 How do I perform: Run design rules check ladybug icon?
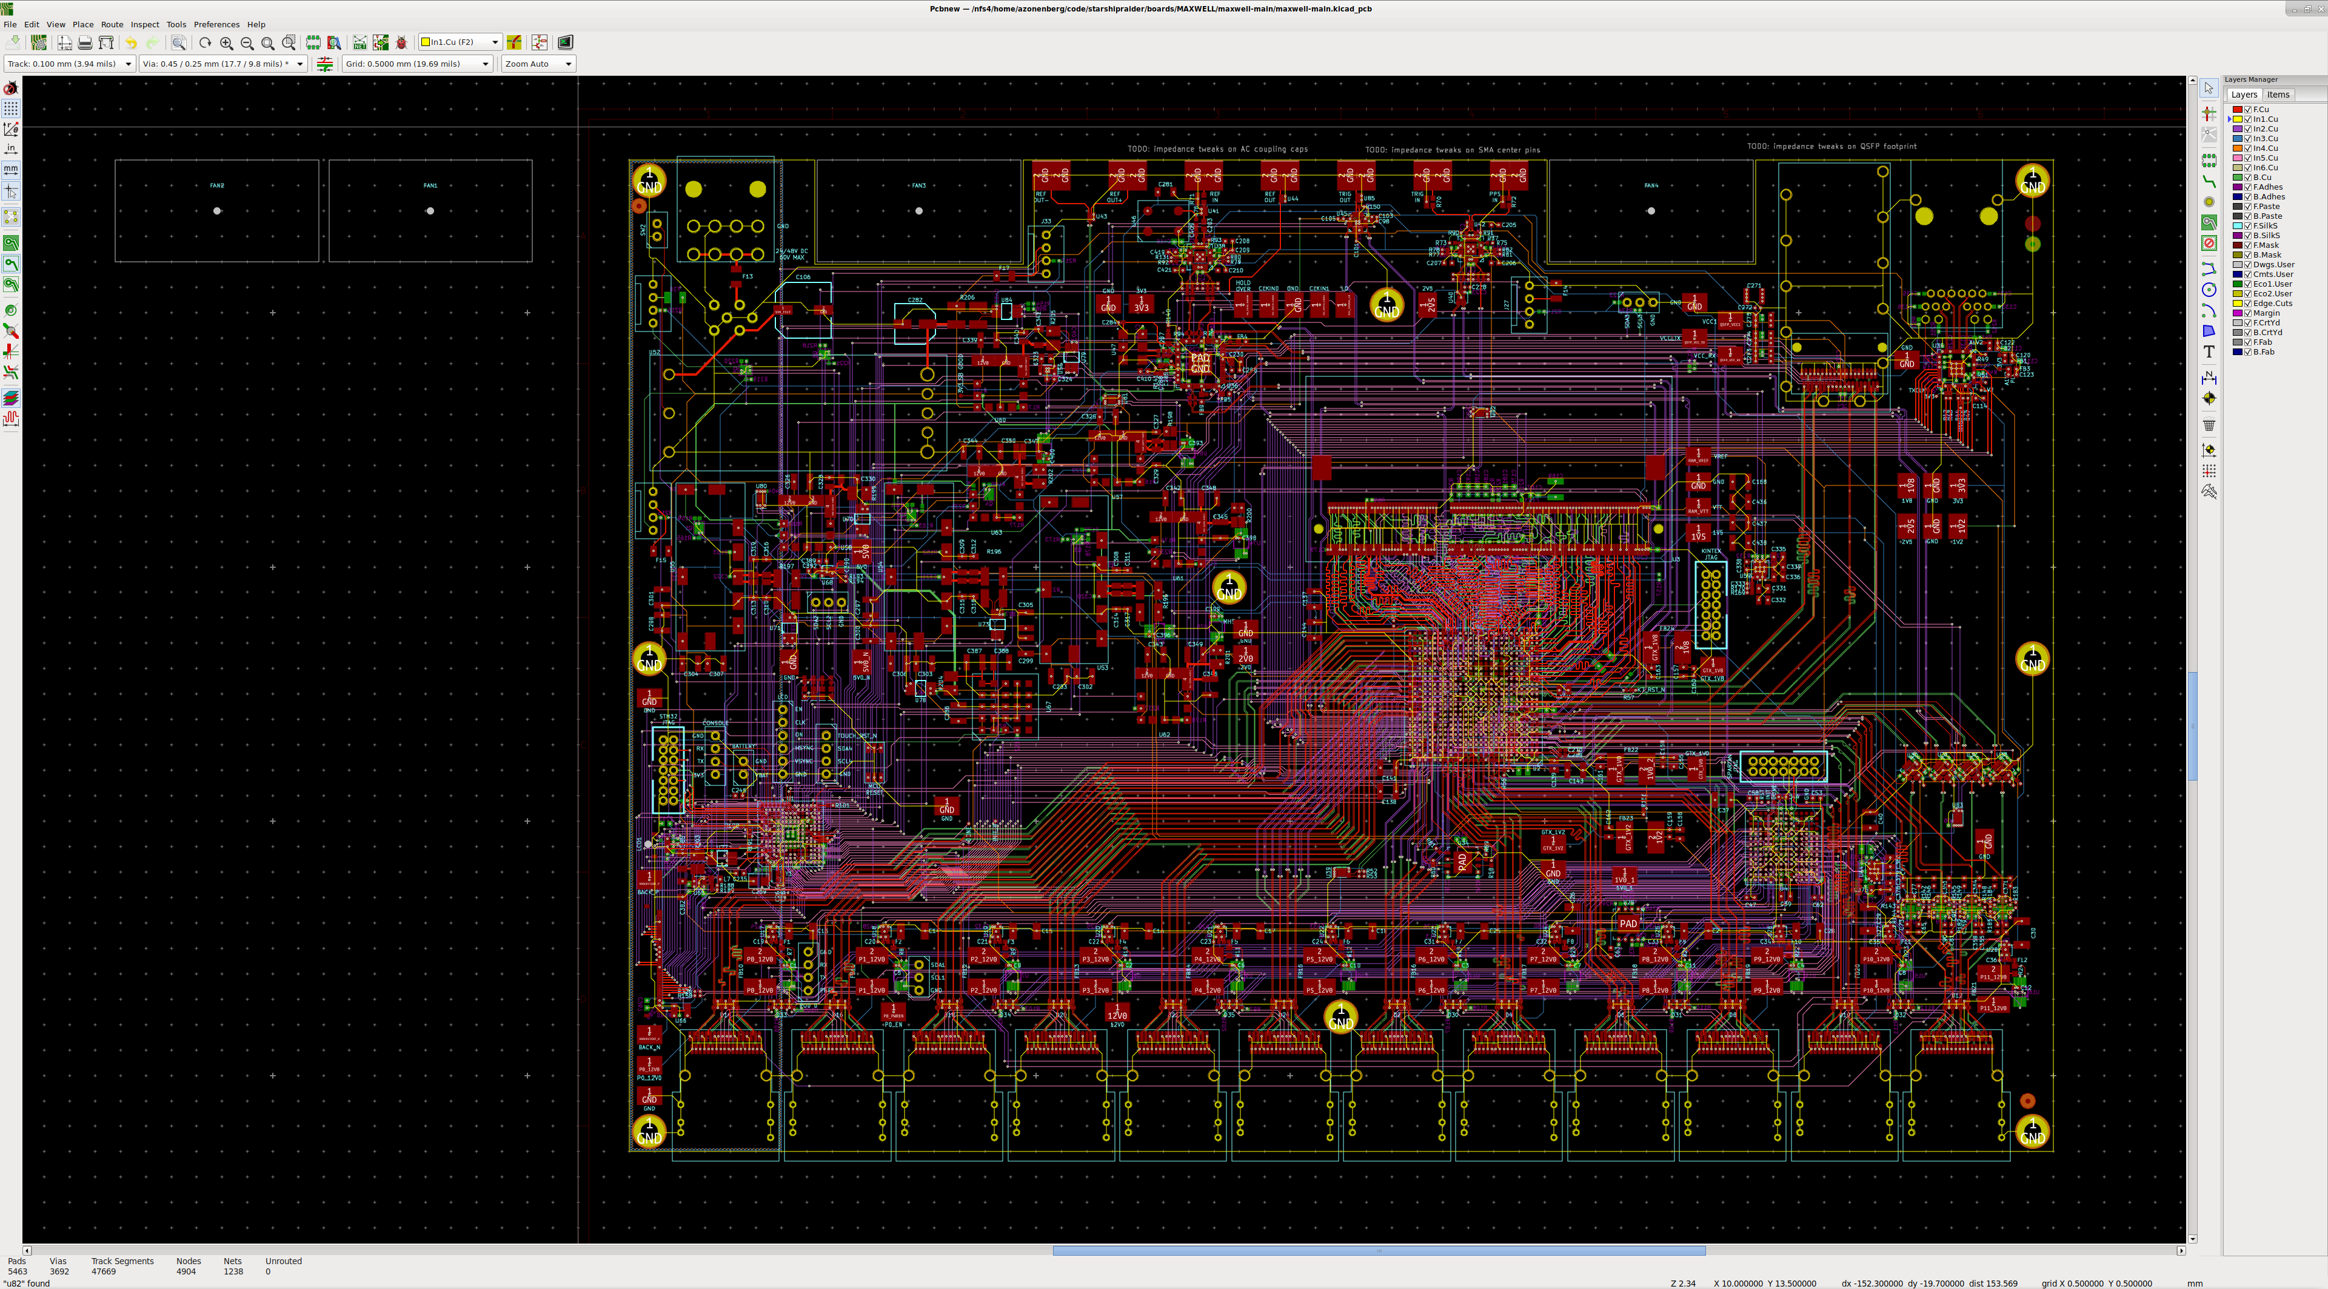pos(401,42)
